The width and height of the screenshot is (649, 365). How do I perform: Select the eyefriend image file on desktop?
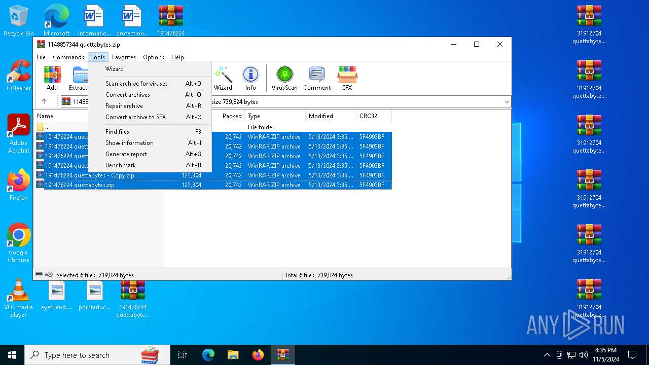pyautogui.click(x=57, y=296)
